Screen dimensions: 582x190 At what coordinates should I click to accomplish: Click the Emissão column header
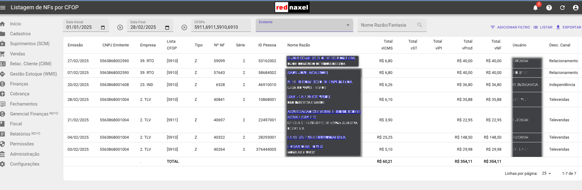(x=75, y=45)
